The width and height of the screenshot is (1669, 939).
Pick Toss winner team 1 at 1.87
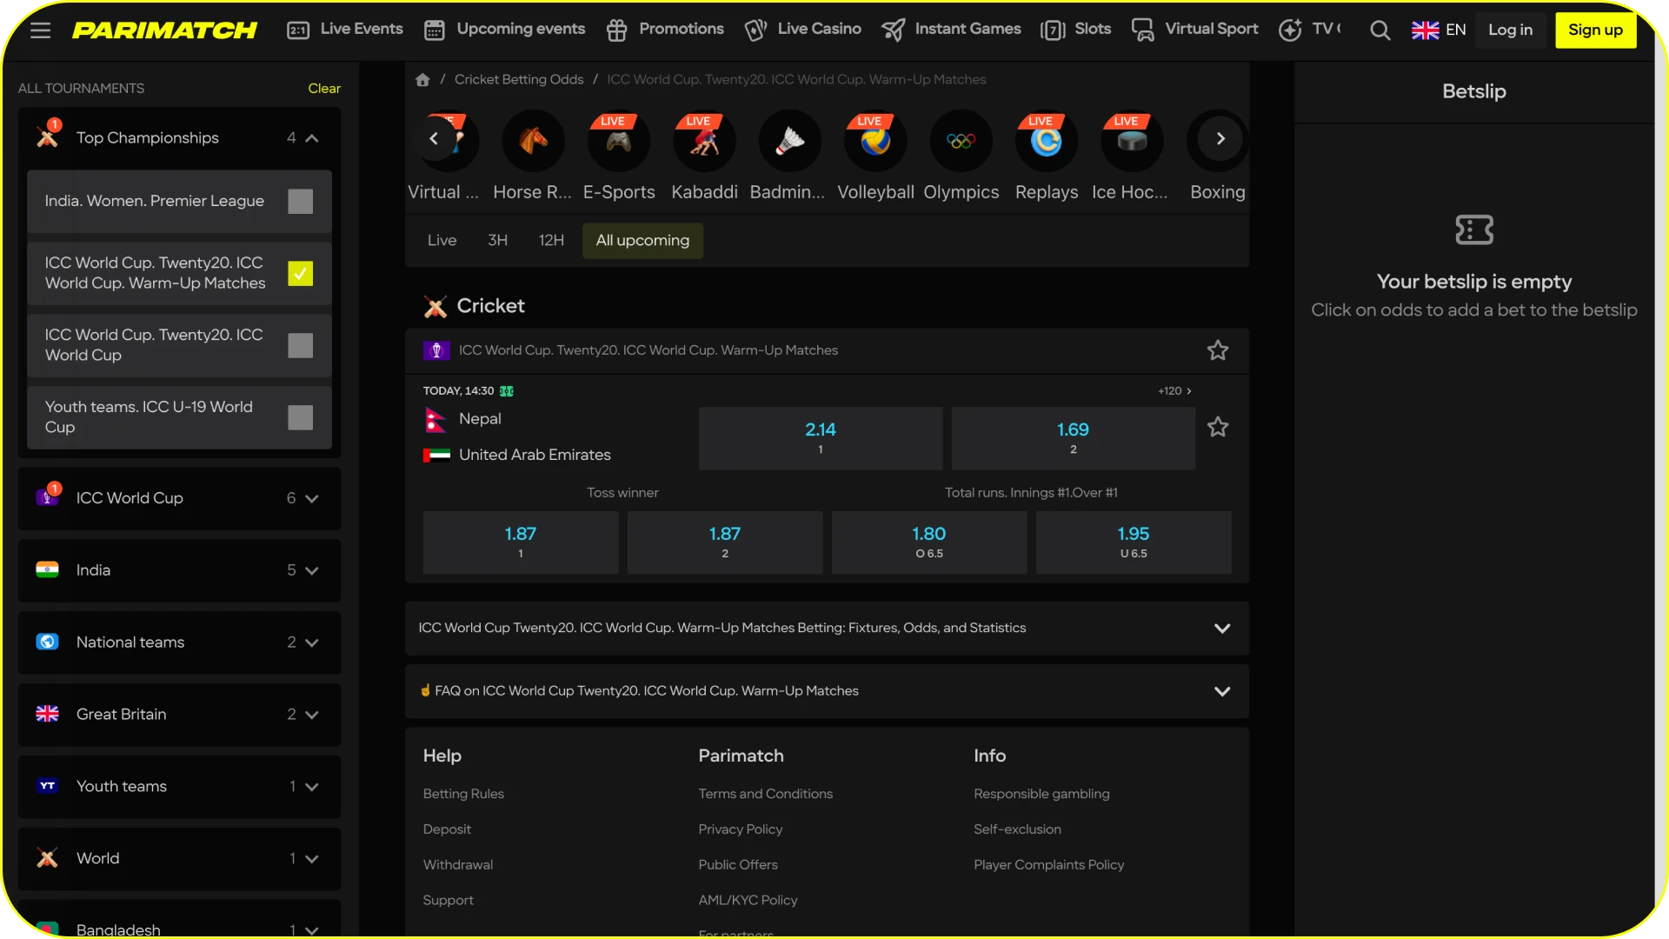point(521,543)
